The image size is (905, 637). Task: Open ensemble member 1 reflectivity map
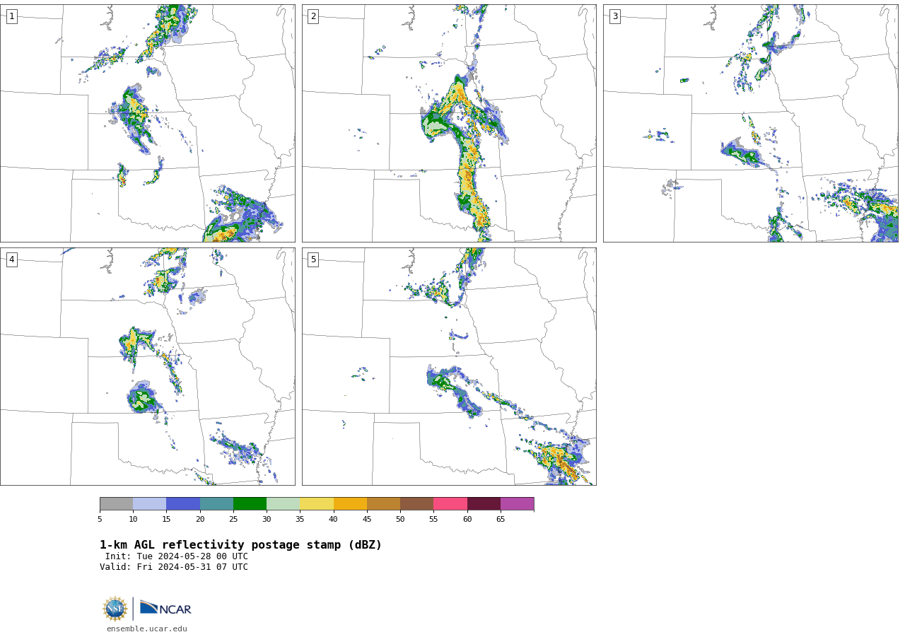tap(148, 123)
